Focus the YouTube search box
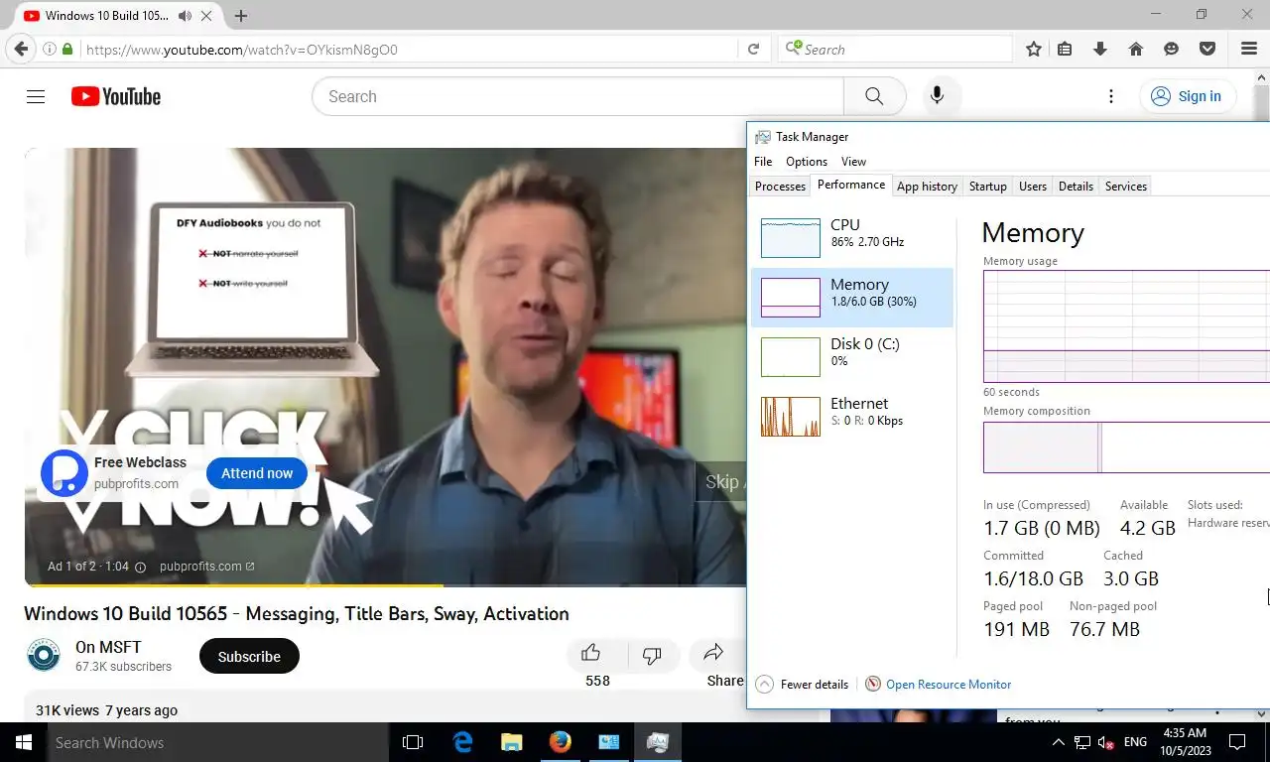The height and width of the screenshot is (762, 1270). (x=577, y=96)
